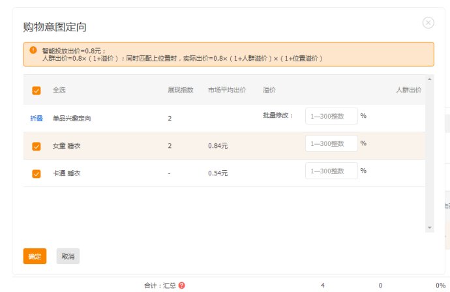Click the 溢价 column header

269,90
